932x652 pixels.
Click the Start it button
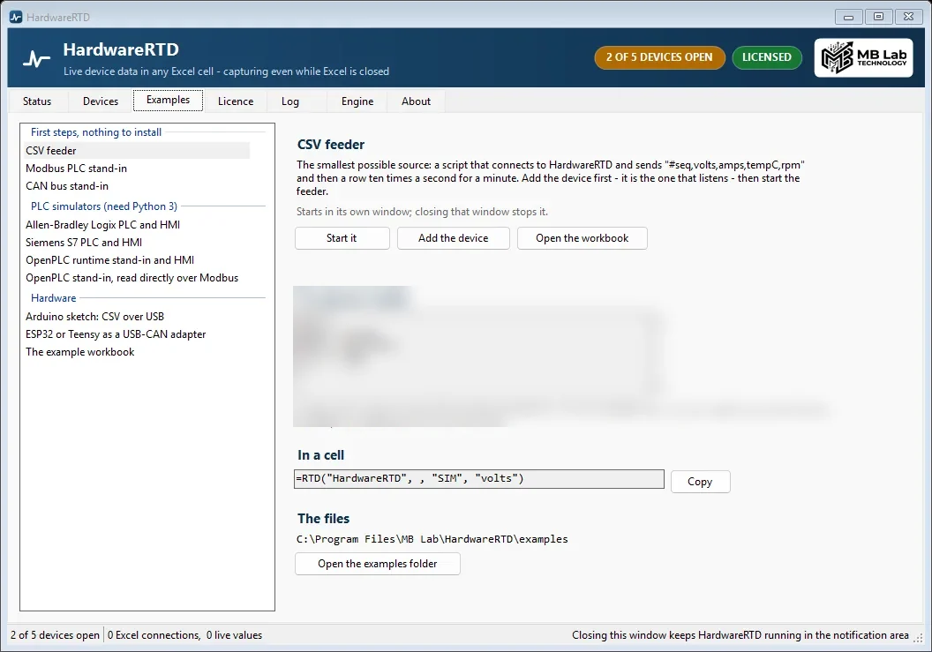[342, 238]
